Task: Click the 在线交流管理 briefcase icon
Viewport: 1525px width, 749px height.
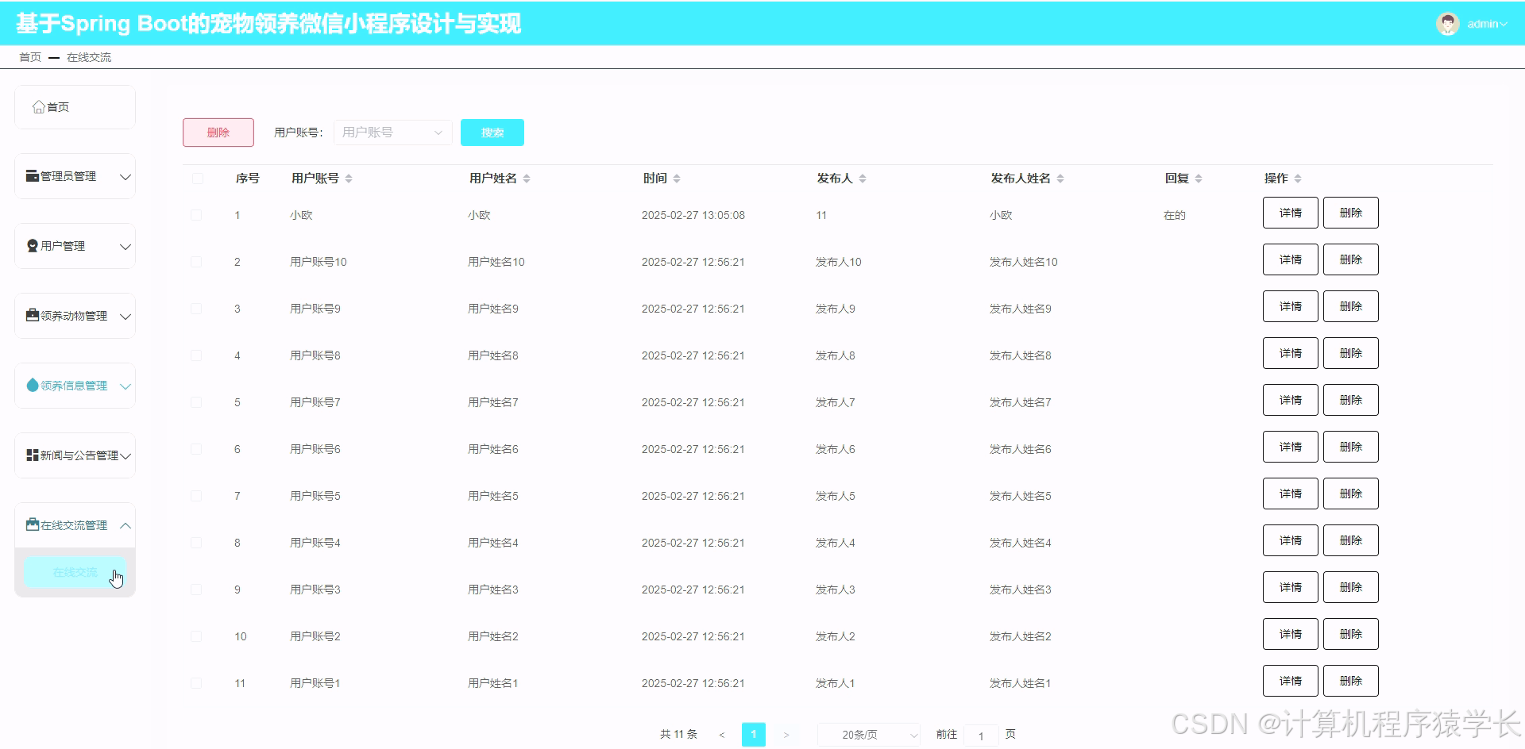Action: coord(32,524)
